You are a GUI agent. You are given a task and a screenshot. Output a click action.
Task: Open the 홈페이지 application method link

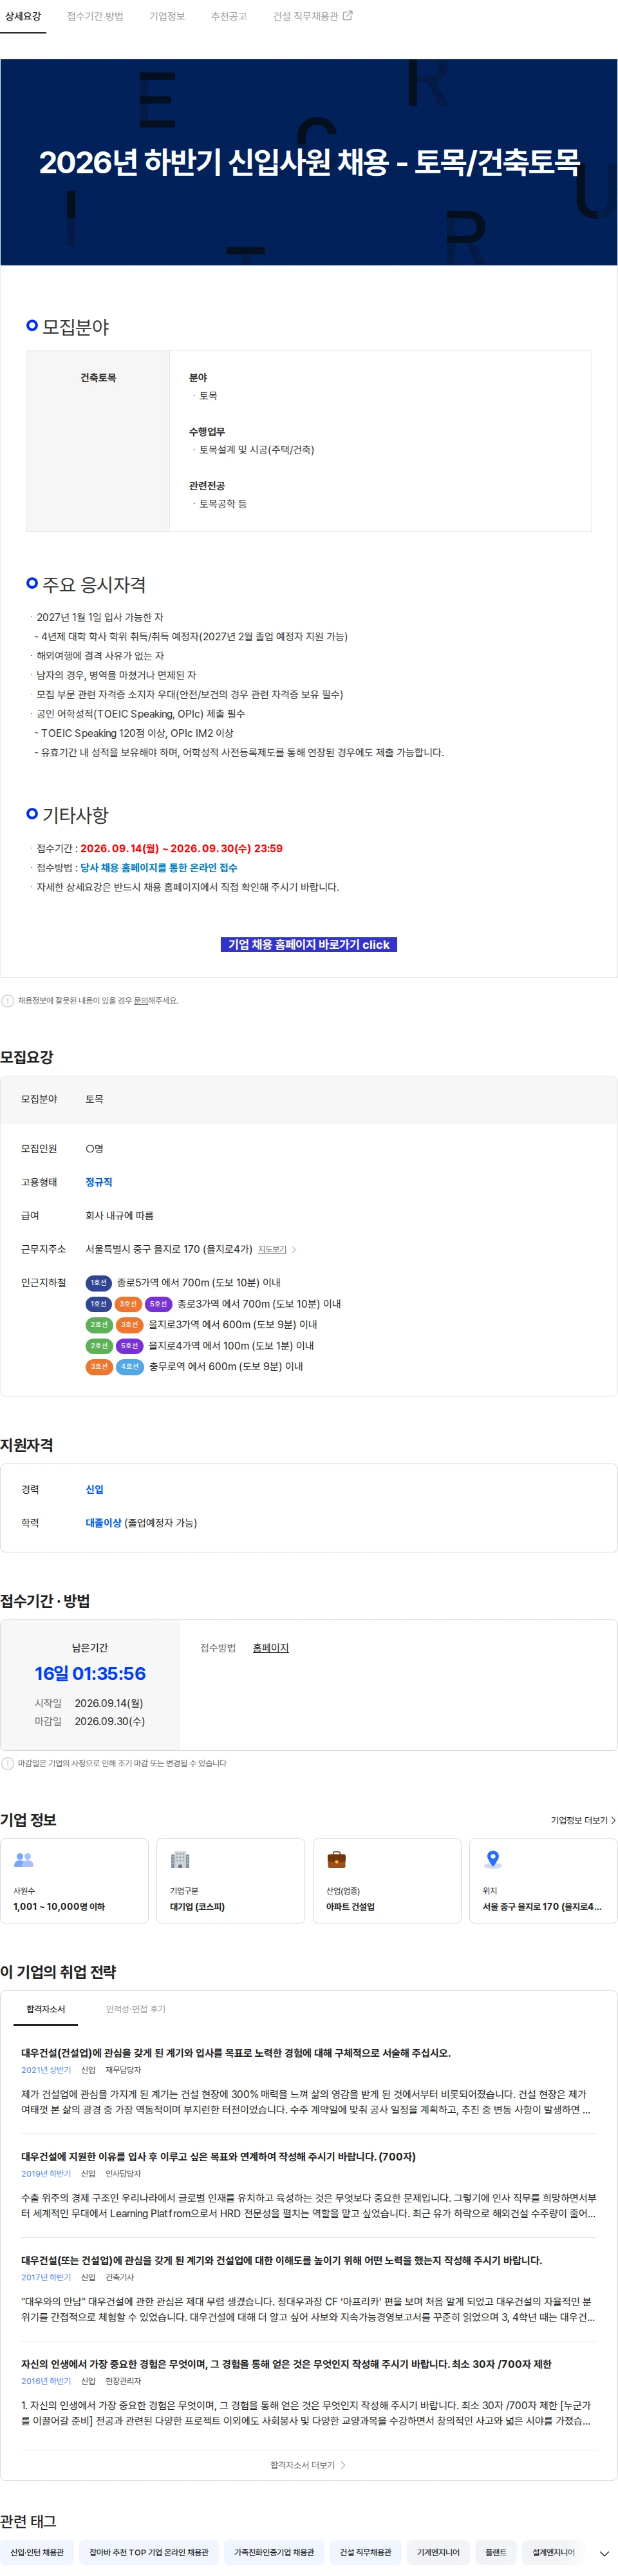[270, 1648]
